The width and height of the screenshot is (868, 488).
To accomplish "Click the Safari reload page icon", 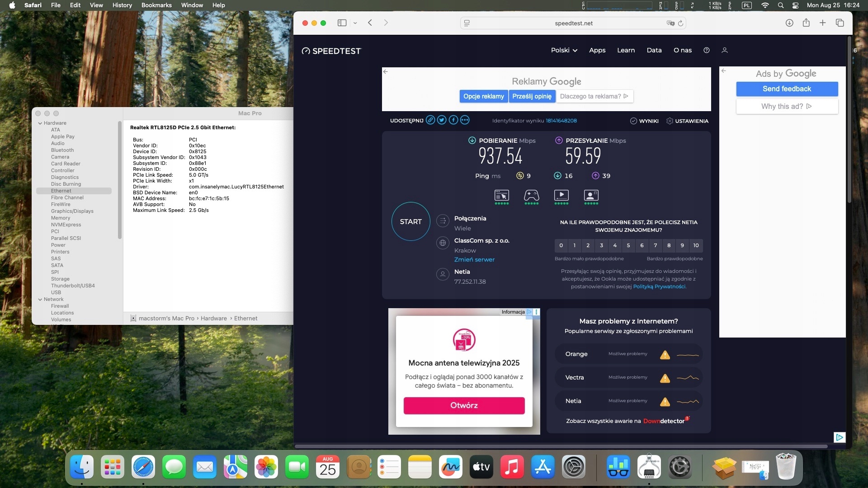I will tap(680, 23).
